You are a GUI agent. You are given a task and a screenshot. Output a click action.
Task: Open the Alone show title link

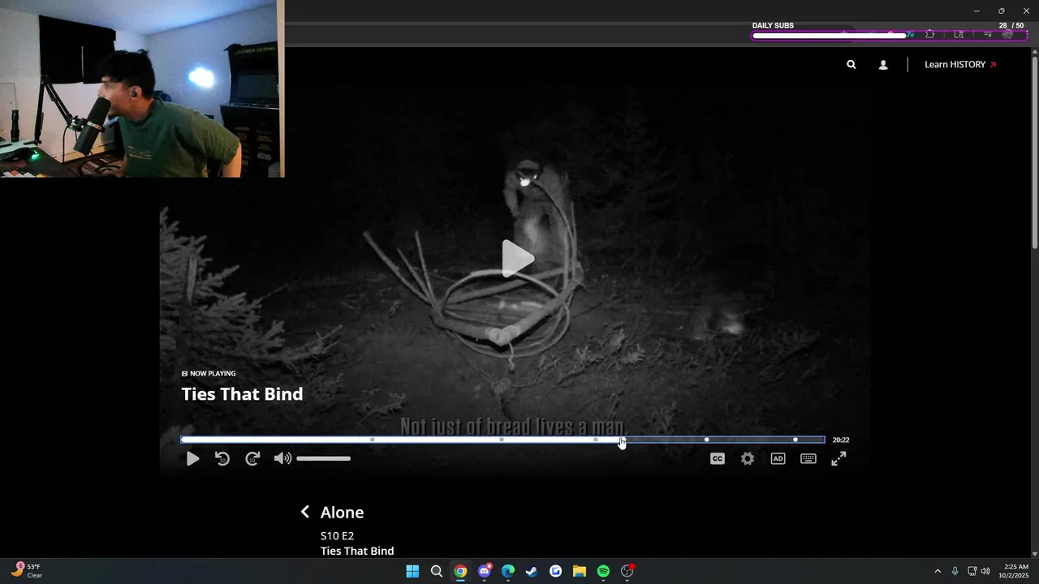(342, 513)
